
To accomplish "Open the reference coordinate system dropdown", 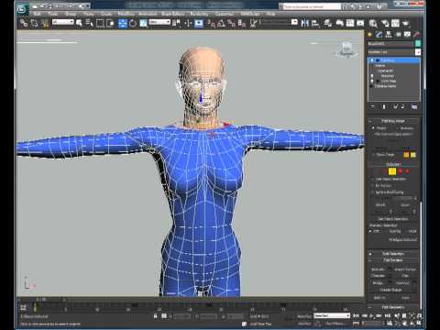I will pyautogui.click(x=159, y=22).
